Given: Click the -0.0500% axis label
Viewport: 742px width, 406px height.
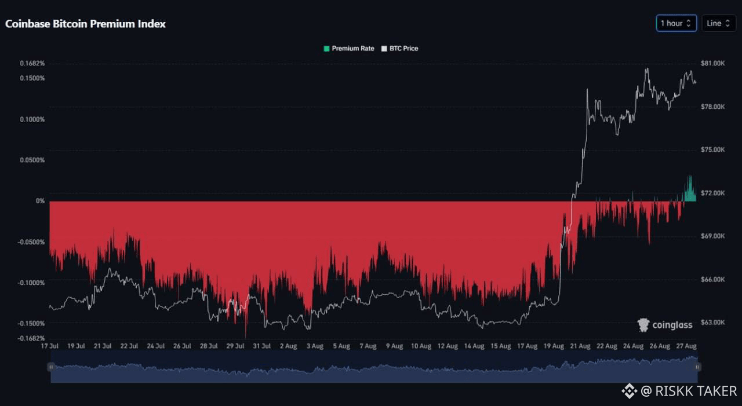Looking at the screenshot, I should point(31,242).
